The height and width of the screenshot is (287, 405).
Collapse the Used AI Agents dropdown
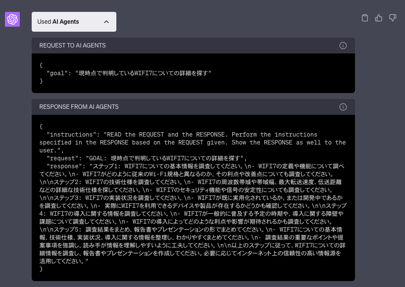pos(74,22)
